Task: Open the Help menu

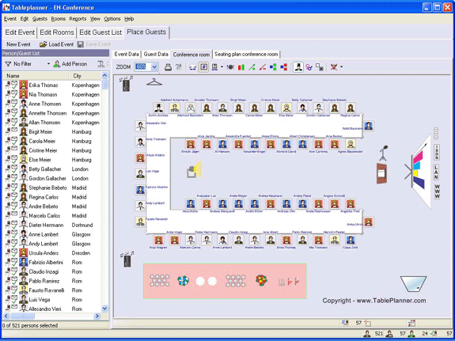Action: coord(129,19)
